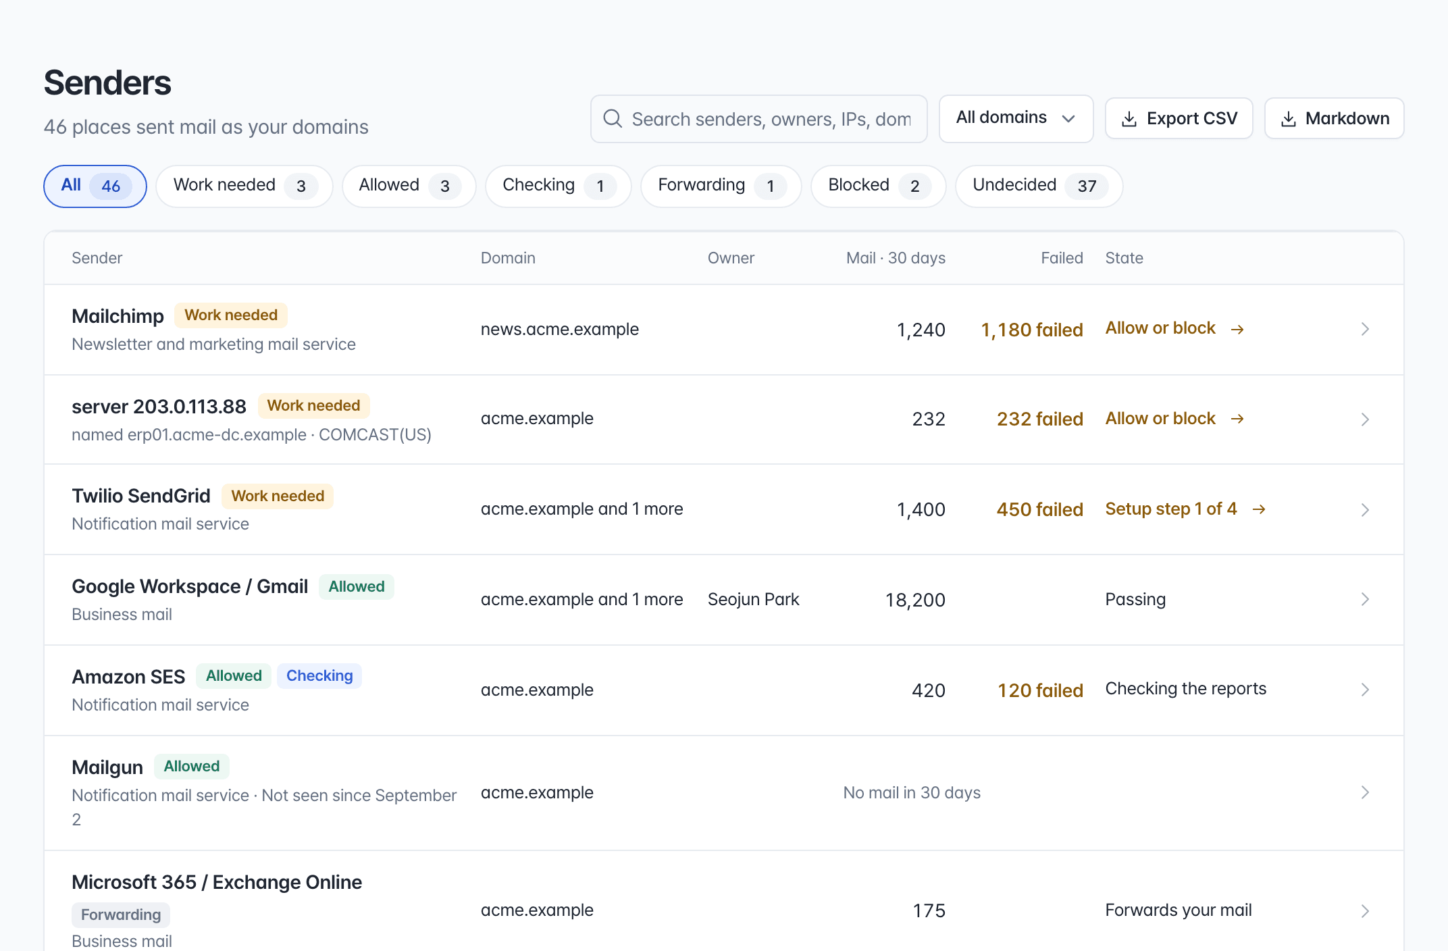Expand the Amazon SES row chevron

click(x=1365, y=690)
